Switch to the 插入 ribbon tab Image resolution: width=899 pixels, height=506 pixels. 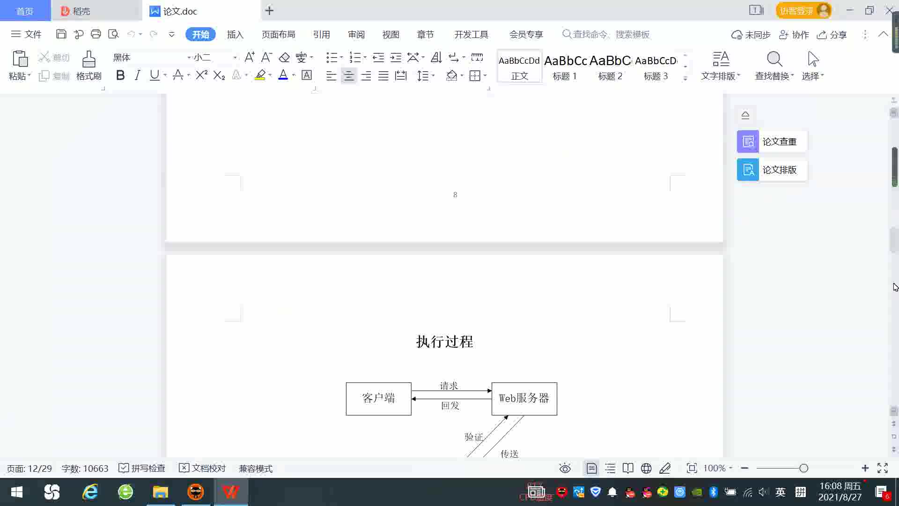pyautogui.click(x=235, y=34)
